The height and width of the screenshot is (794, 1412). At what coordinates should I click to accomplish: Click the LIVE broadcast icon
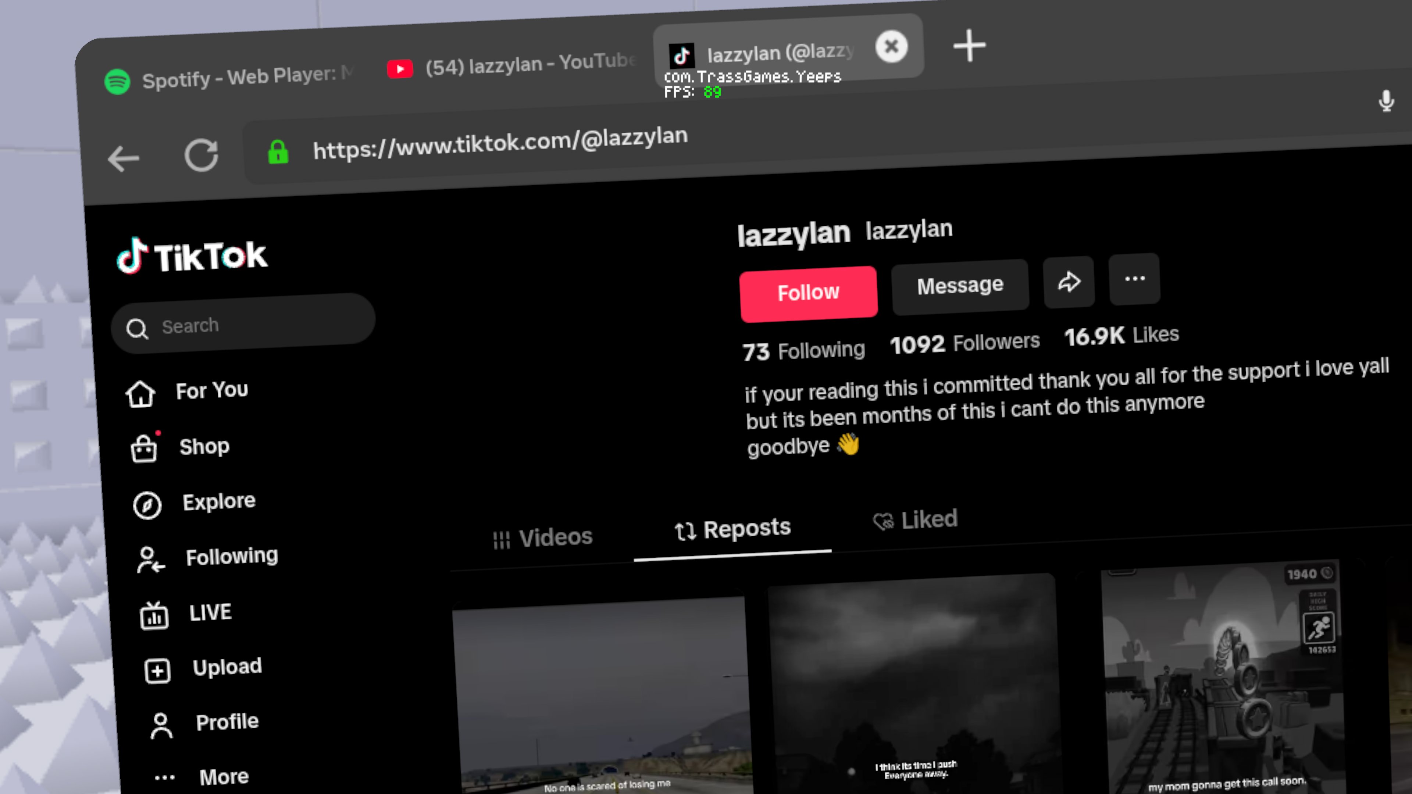[153, 616]
